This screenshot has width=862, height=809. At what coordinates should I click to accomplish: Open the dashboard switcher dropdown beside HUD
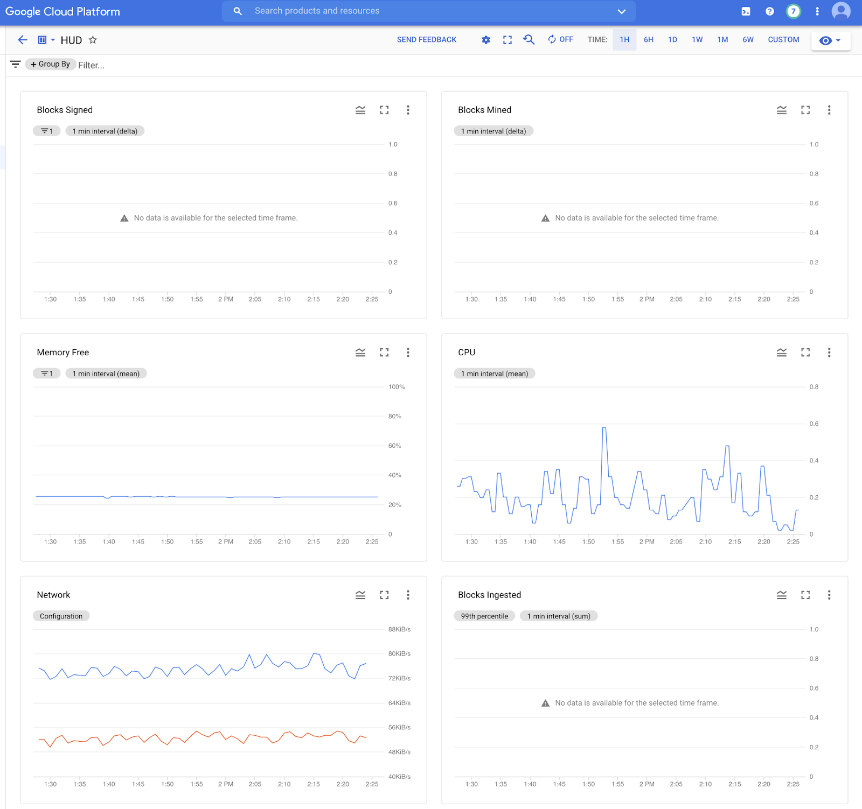(46, 40)
